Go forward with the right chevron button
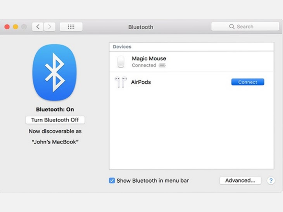The width and height of the screenshot is (283, 212). [50, 27]
